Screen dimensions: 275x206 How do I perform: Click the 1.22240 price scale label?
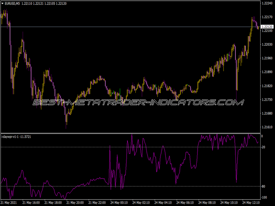click(267, 3)
